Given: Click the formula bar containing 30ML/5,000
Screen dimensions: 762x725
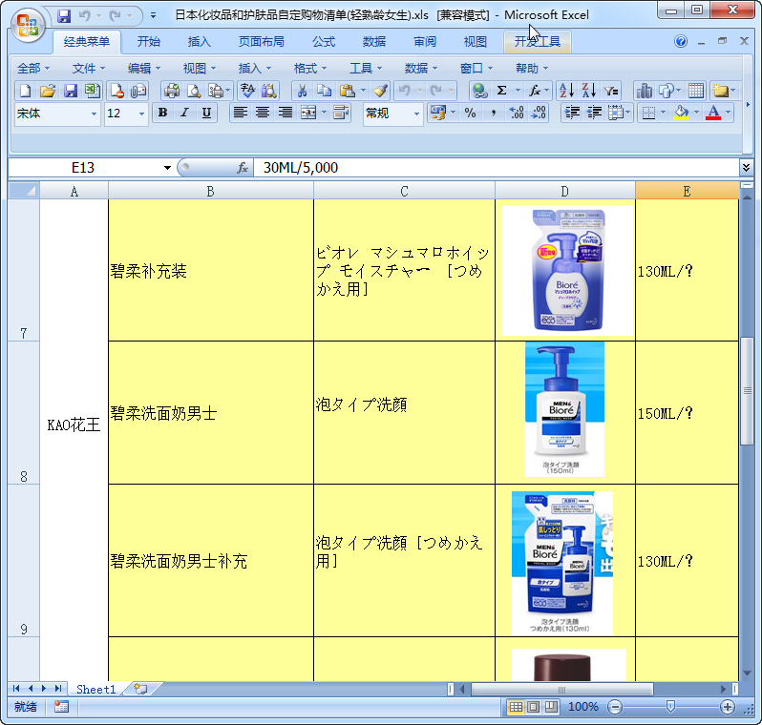Looking at the screenshot, I should (x=496, y=168).
